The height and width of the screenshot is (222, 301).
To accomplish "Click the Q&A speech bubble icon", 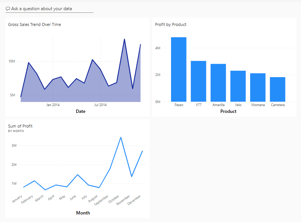I will 8,9.
